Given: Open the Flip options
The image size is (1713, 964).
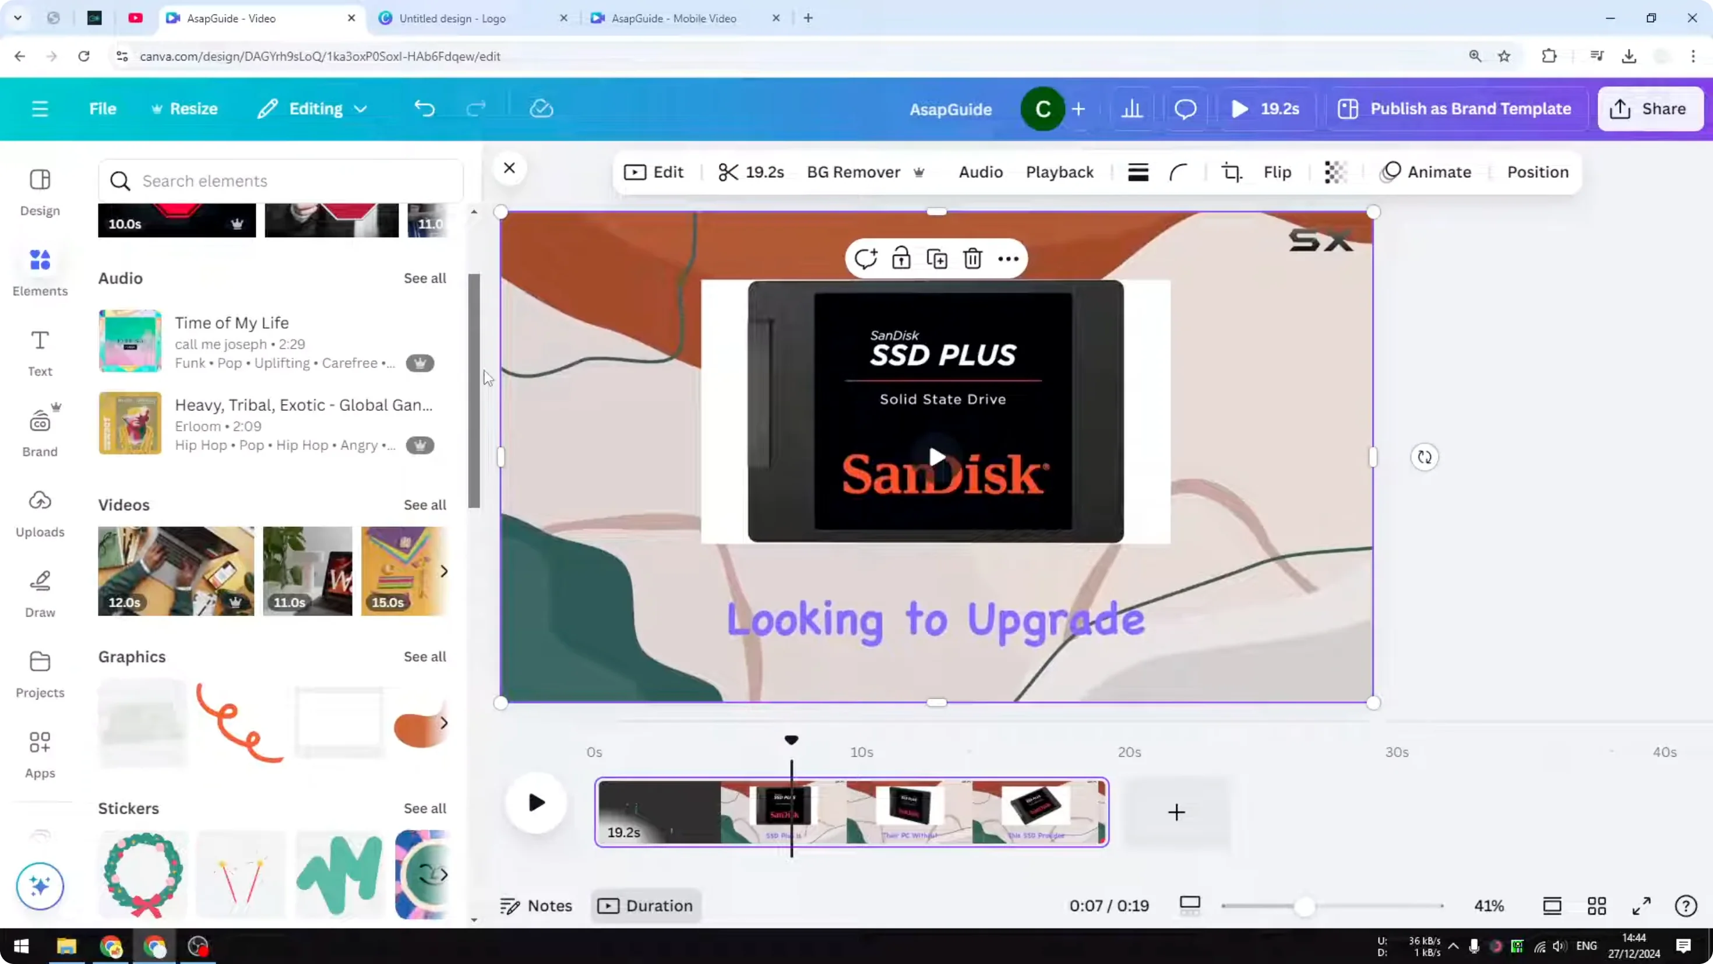Looking at the screenshot, I should (x=1277, y=172).
